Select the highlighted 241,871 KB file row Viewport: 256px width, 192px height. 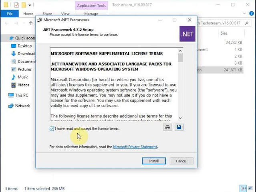220,70
